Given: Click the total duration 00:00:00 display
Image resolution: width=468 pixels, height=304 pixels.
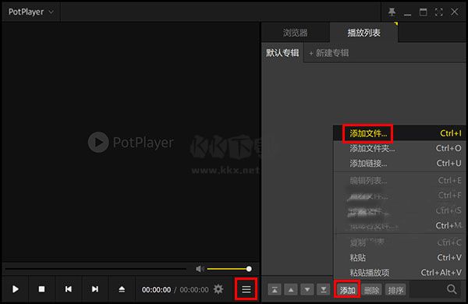Looking at the screenshot, I should coord(194,290).
